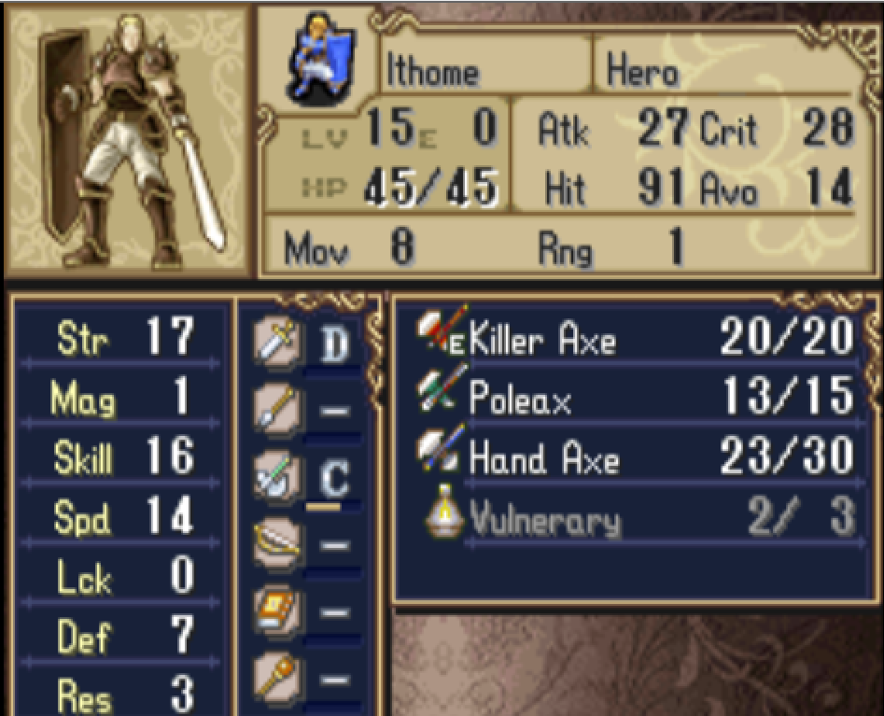
Task: Select the Hand Axe inventory entry
Action: 635,456
